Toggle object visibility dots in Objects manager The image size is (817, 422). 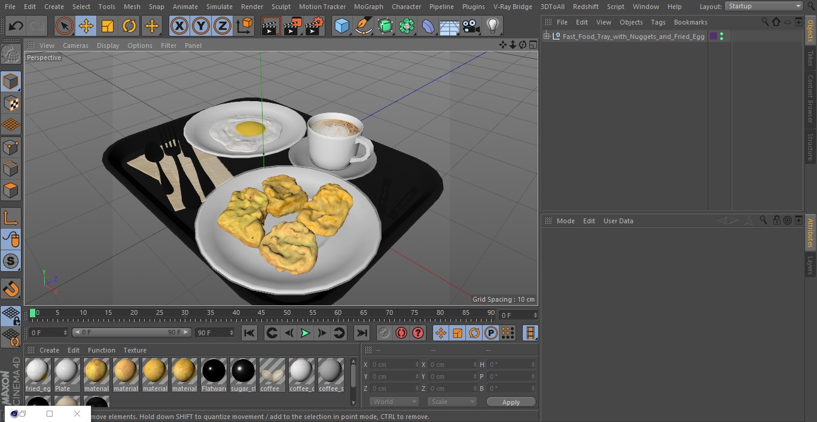(722, 37)
